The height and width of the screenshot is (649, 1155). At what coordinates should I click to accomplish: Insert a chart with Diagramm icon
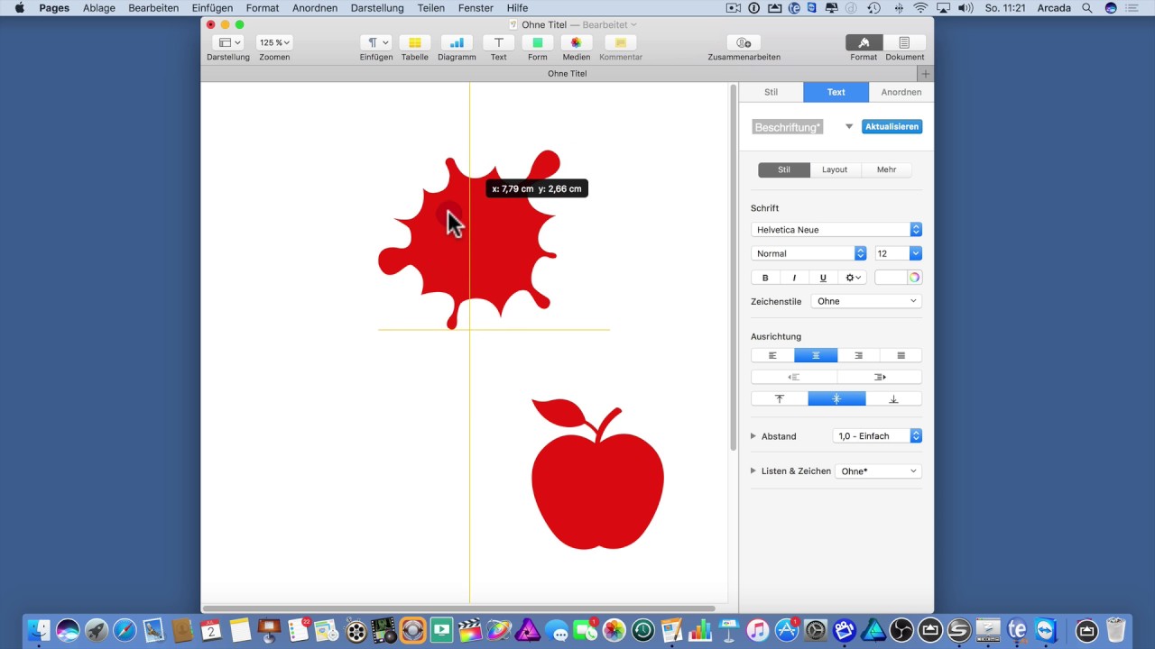tap(457, 42)
